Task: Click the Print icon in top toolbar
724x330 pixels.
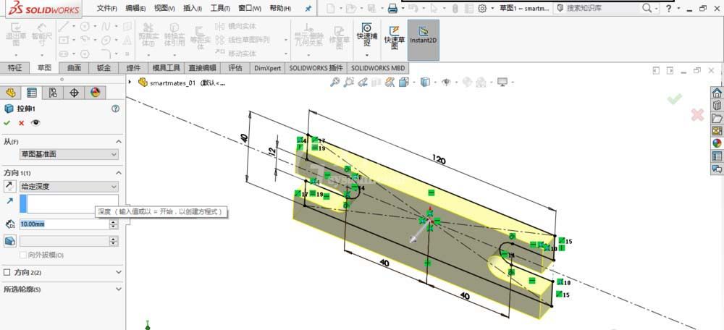Action: click(x=392, y=8)
